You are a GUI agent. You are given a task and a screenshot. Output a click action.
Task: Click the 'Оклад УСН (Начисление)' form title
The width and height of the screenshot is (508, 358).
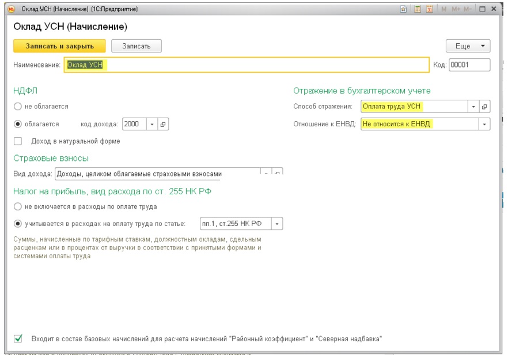(x=70, y=27)
